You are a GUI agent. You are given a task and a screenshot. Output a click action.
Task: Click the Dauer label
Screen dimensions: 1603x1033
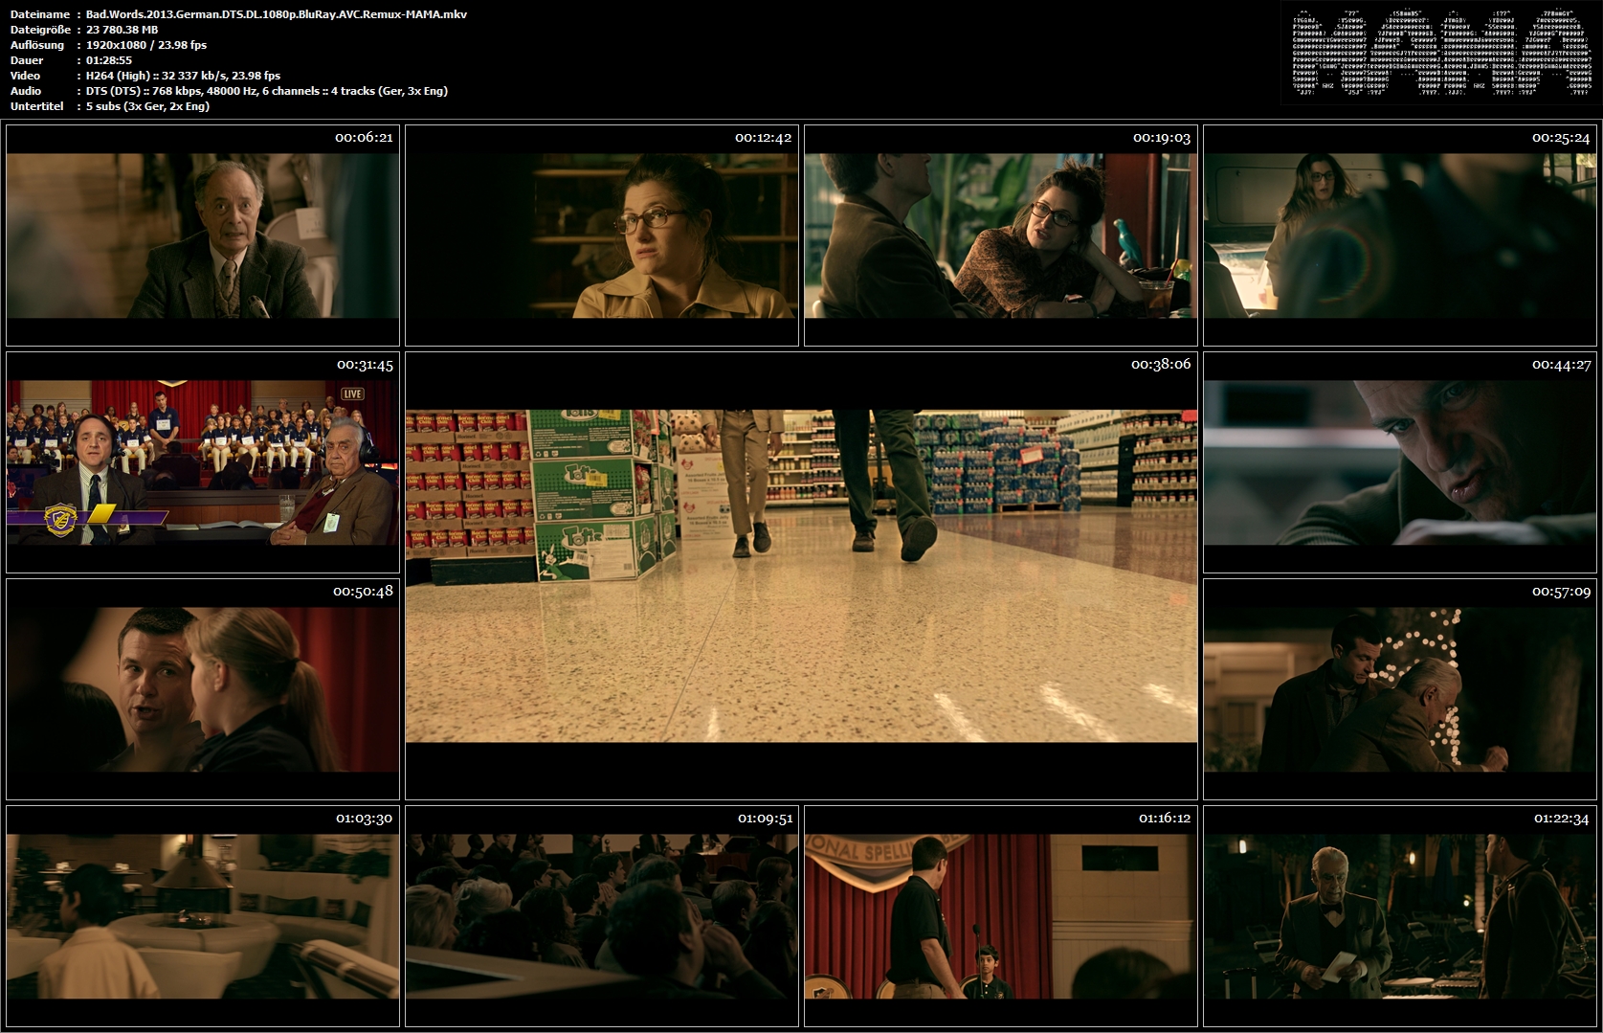[x=26, y=60]
